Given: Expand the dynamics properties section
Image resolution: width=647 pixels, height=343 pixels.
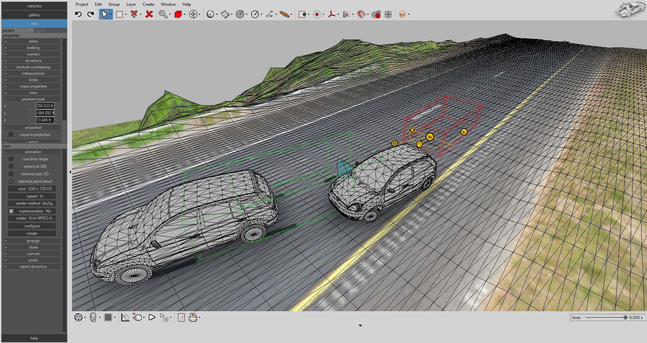Looking at the screenshot, I should click(x=33, y=61).
